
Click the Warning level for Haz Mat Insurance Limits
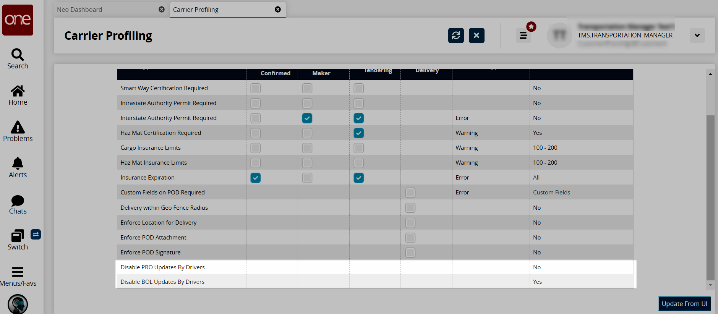[467, 163]
